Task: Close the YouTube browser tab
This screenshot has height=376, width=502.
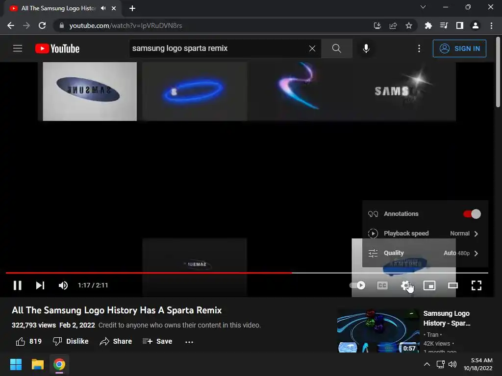Action: click(114, 8)
